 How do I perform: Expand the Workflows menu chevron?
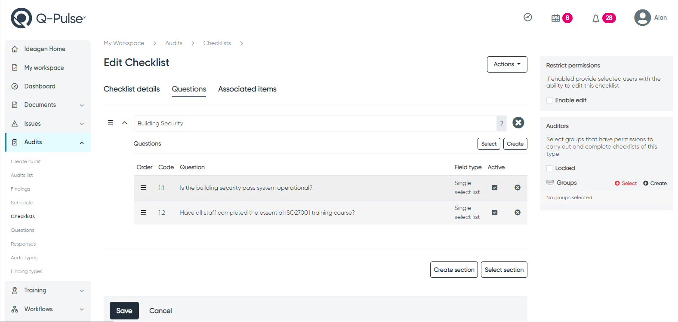(82, 310)
